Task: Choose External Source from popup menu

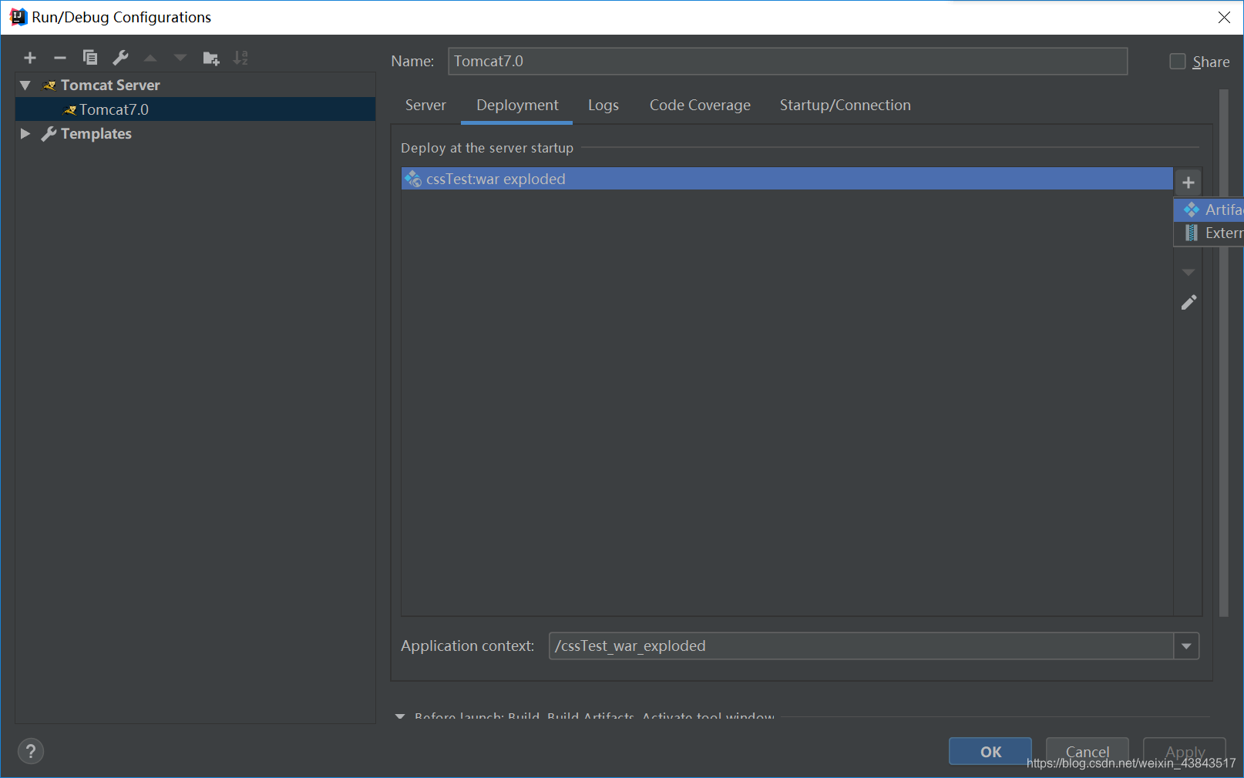Action: click(x=1209, y=233)
